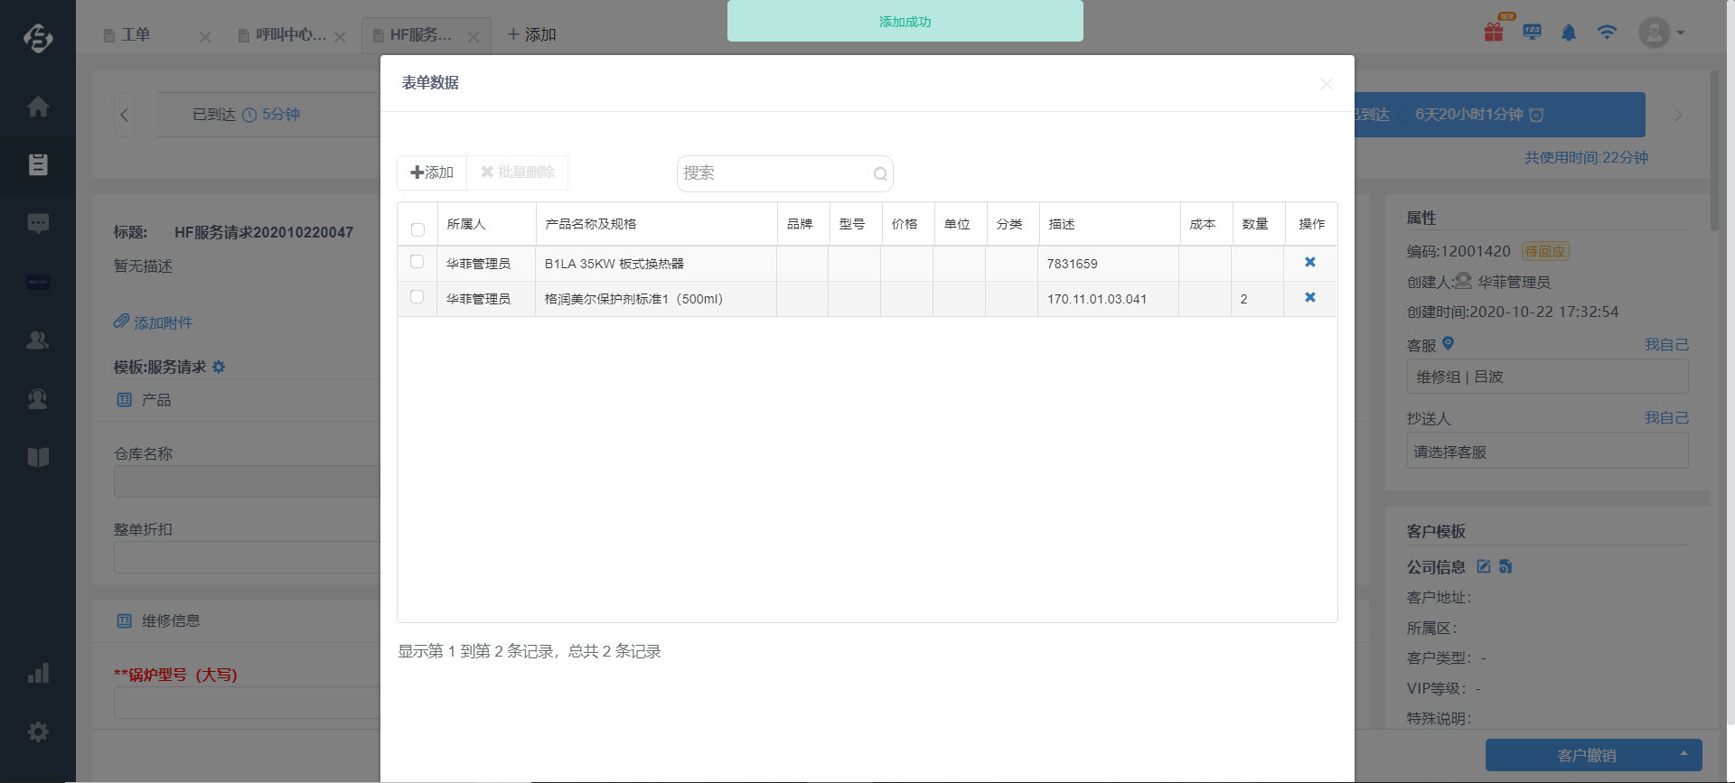Toggle the select-all checkbox in table header
1735x783 pixels.
tap(417, 229)
